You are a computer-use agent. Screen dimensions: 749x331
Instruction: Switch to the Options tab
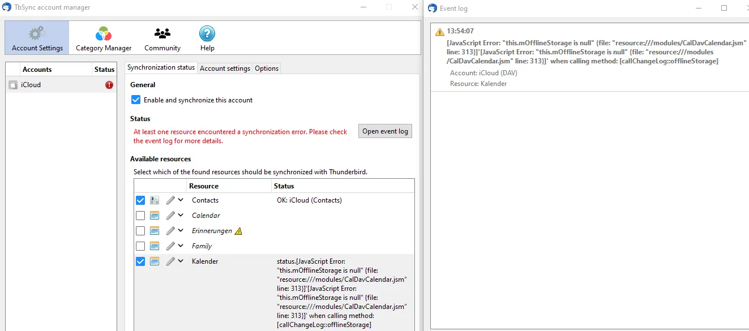[x=267, y=68]
